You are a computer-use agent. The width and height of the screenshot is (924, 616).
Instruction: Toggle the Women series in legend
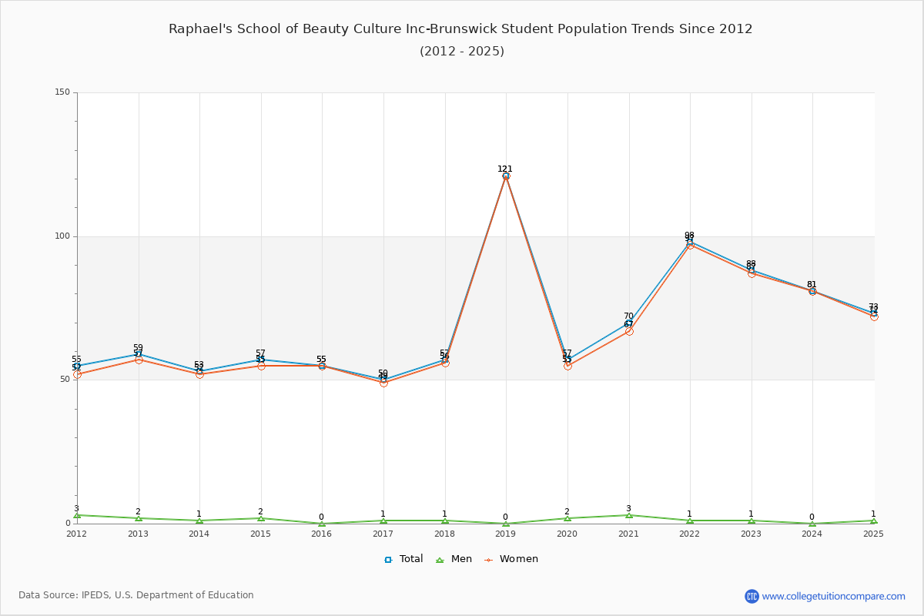(x=511, y=559)
